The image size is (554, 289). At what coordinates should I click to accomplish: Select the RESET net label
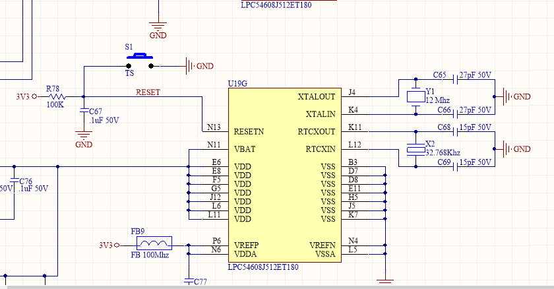point(148,92)
